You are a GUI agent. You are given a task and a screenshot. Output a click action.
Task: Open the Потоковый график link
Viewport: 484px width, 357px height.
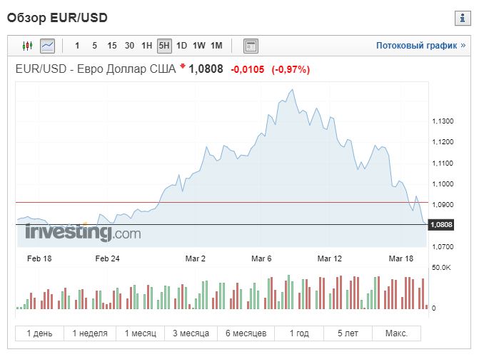[x=420, y=46]
